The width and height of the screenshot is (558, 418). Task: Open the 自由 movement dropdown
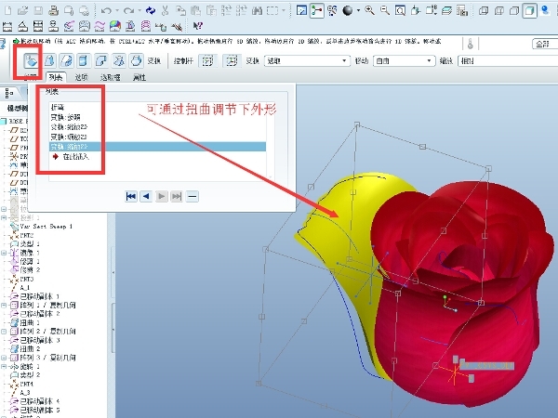404,61
